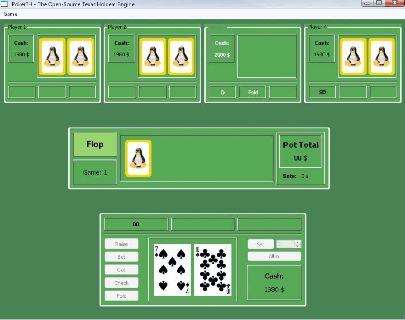405x320 pixels.
Task: Select the 10 of clubs card
Action: pyautogui.click(x=213, y=269)
